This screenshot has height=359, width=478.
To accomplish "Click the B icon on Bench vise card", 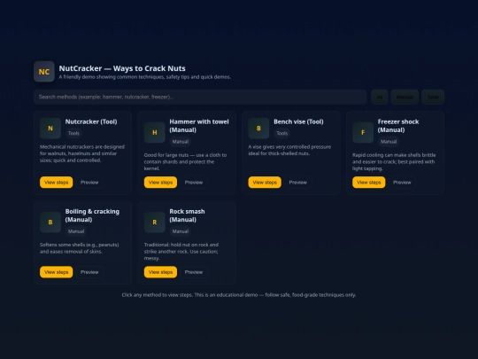I will coord(258,129).
